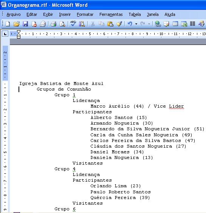
Task: Click the 'Grupos de Comunhão' line
Action: click(x=64, y=89)
